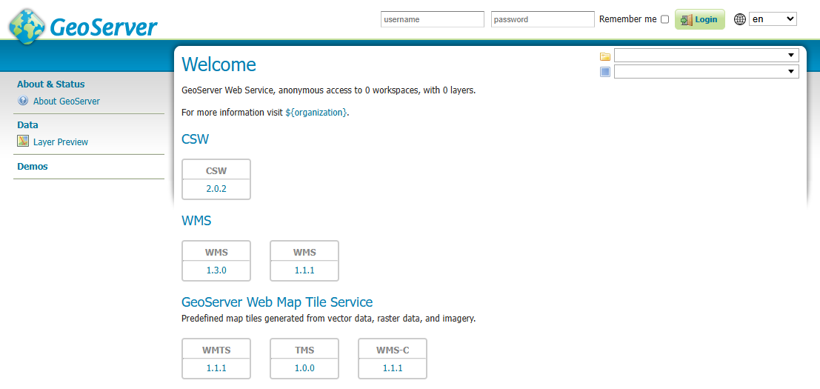The width and height of the screenshot is (820, 389).
Task: Open WMS version 1.3.0 link
Action: point(216,270)
